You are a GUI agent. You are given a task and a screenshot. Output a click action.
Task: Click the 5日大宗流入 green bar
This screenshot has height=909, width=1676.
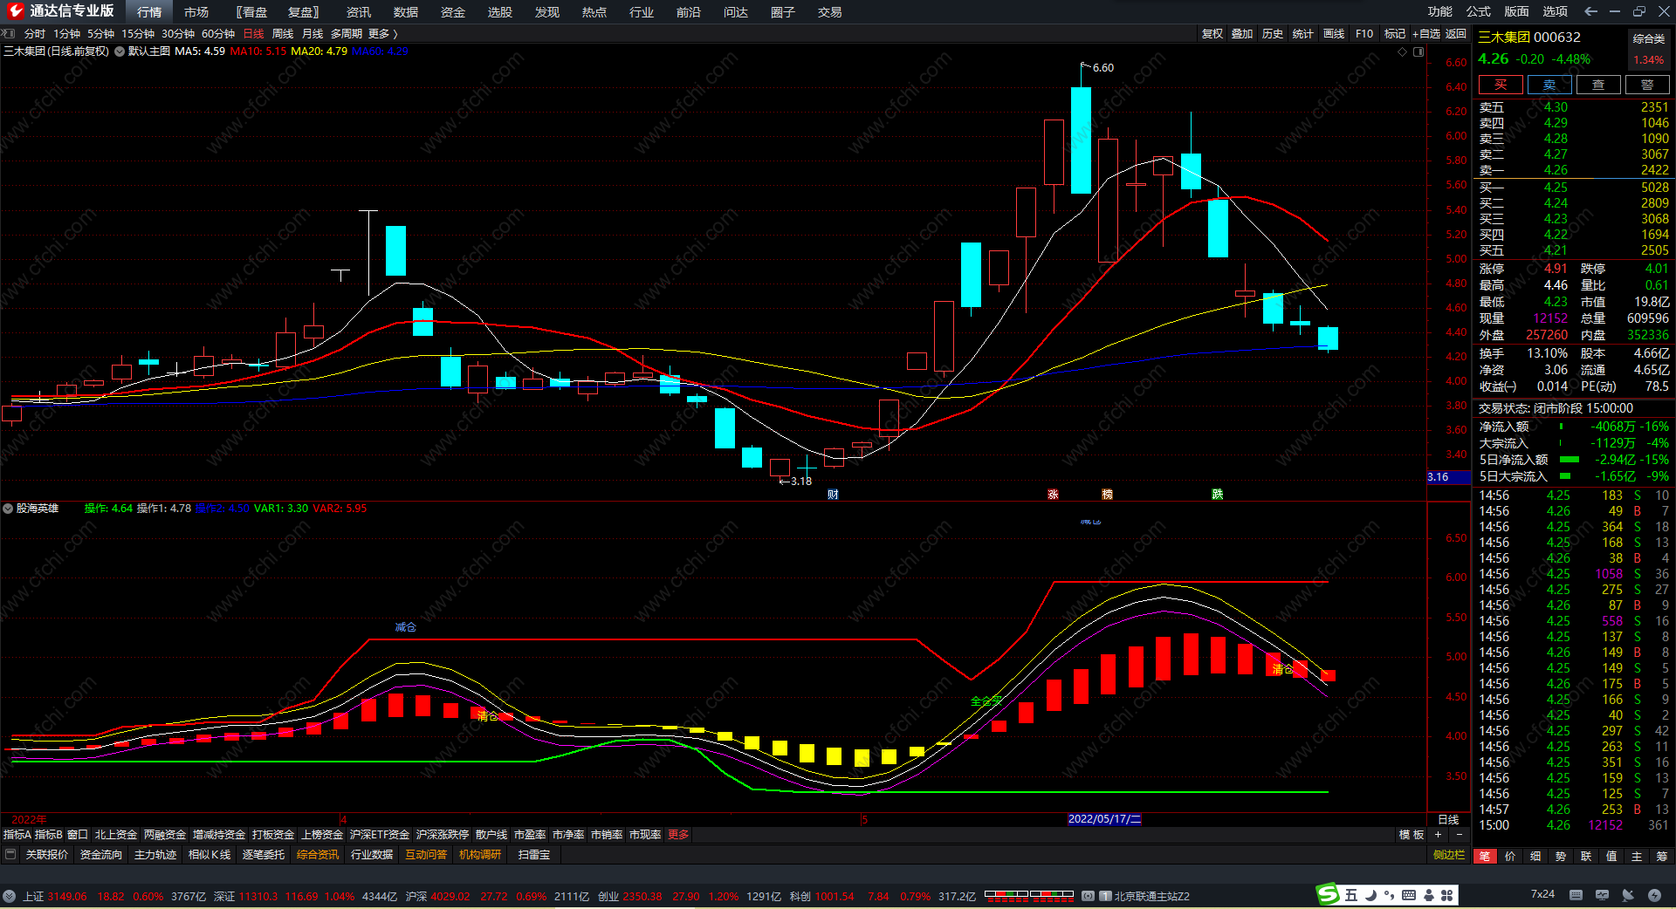pos(1565,476)
